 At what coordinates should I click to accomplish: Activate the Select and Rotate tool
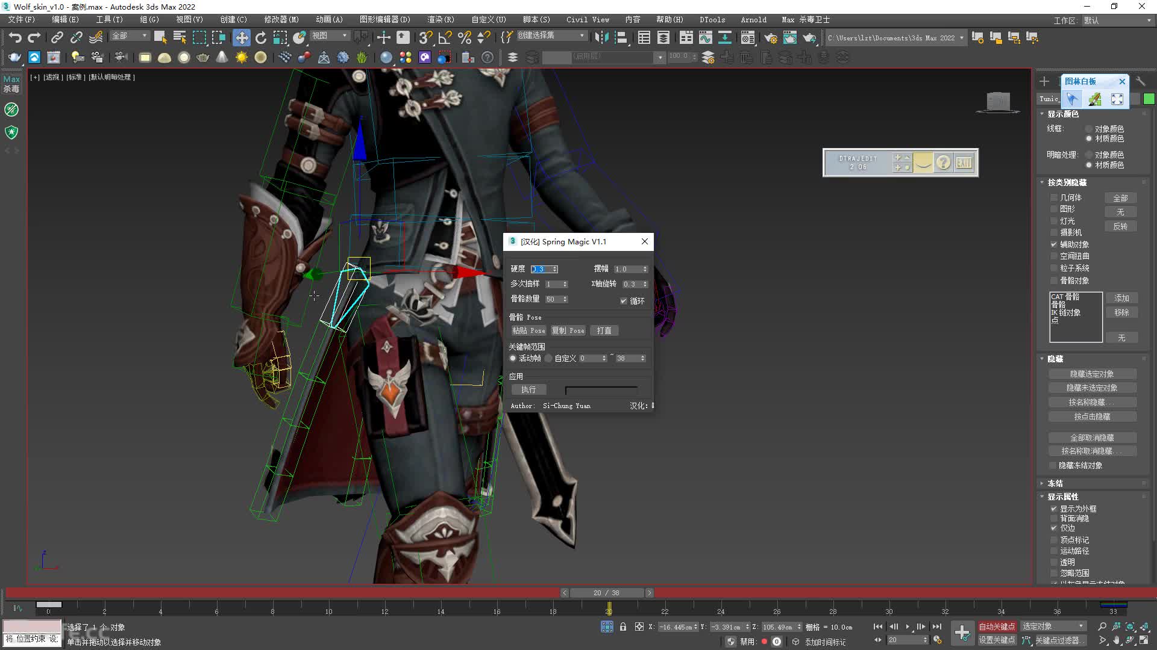pyautogui.click(x=261, y=38)
